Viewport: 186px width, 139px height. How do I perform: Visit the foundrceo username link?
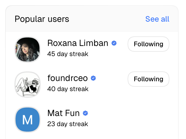tap(68, 78)
